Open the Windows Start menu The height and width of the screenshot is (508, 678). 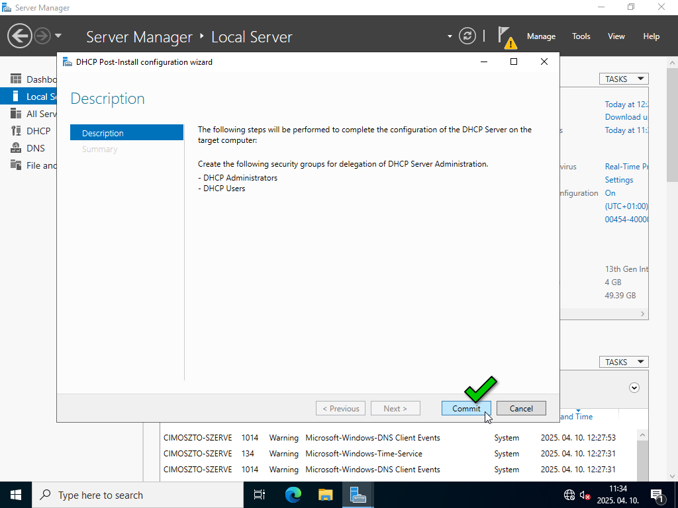click(15, 495)
